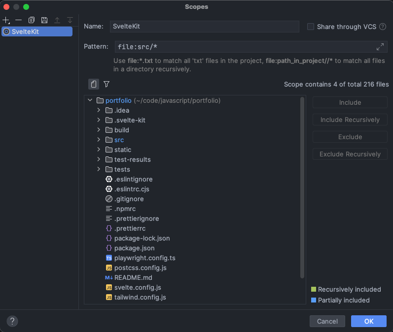Expand the Pattern field editor
Image resolution: width=393 pixels, height=332 pixels.
click(380, 47)
